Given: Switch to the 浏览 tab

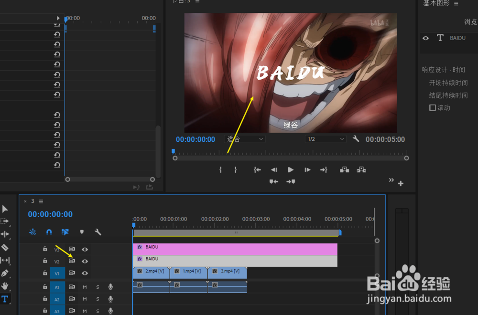Looking at the screenshot, I should (470, 21).
